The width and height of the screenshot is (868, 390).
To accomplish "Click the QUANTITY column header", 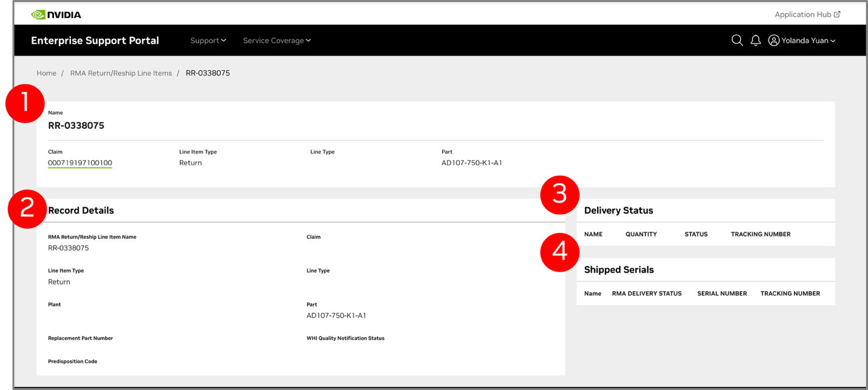I will point(641,234).
